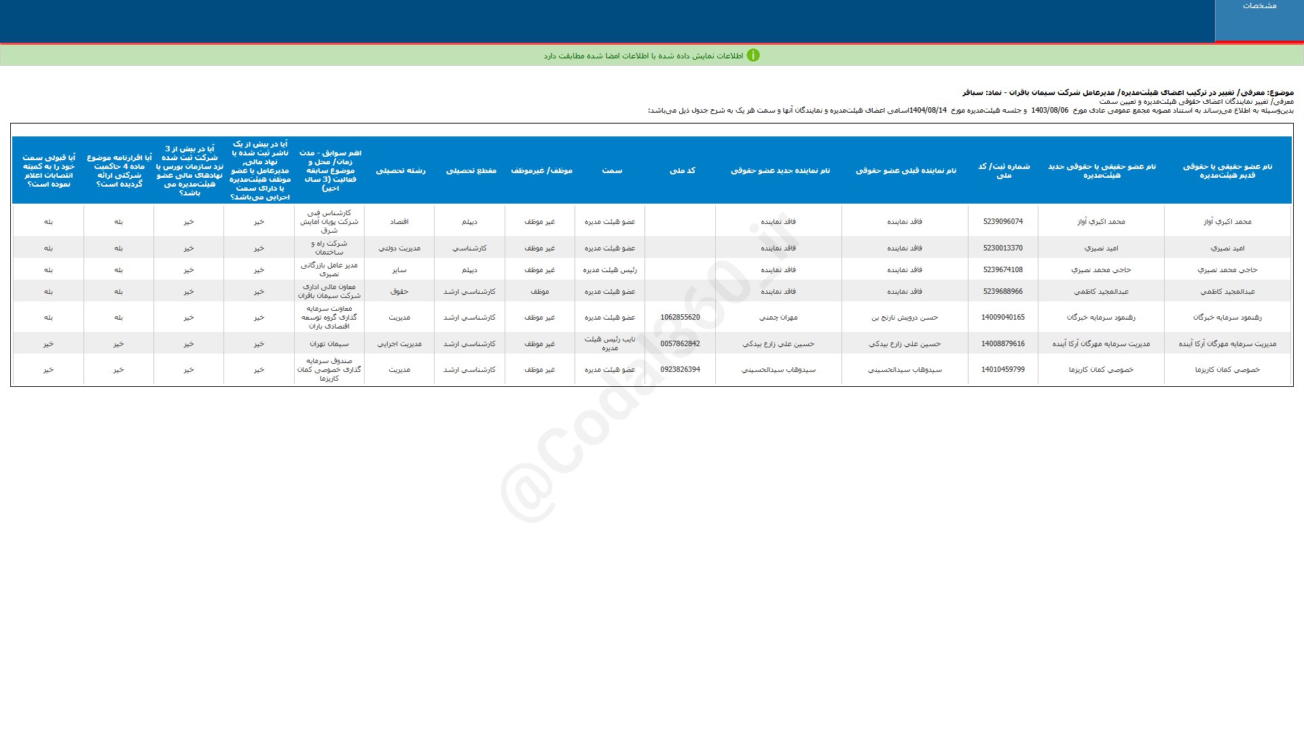Click the سمت column header
The image size is (1304, 733).
coord(612,170)
